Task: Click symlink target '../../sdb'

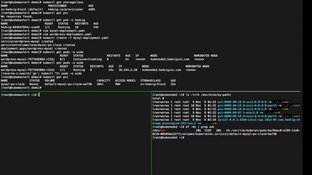Action: point(281,109)
